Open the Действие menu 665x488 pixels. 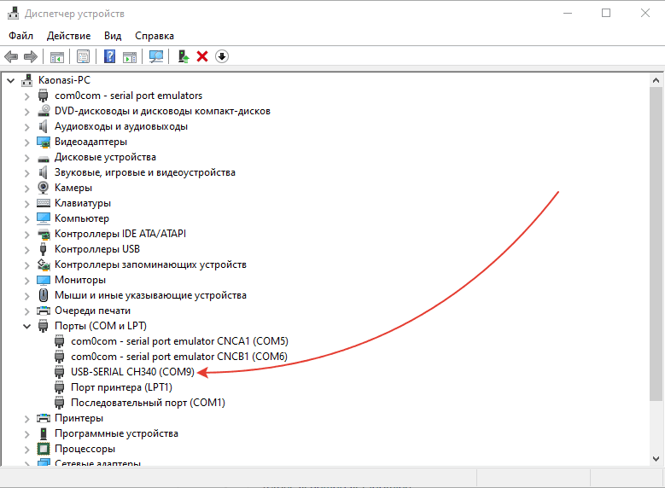point(68,36)
